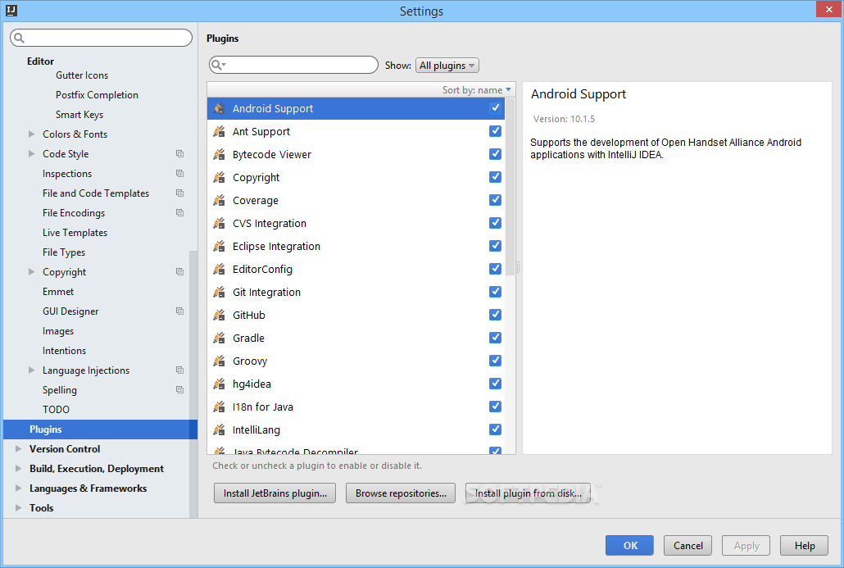The image size is (844, 568).
Task: Focus the settings search field
Action: tap(101, 38)
